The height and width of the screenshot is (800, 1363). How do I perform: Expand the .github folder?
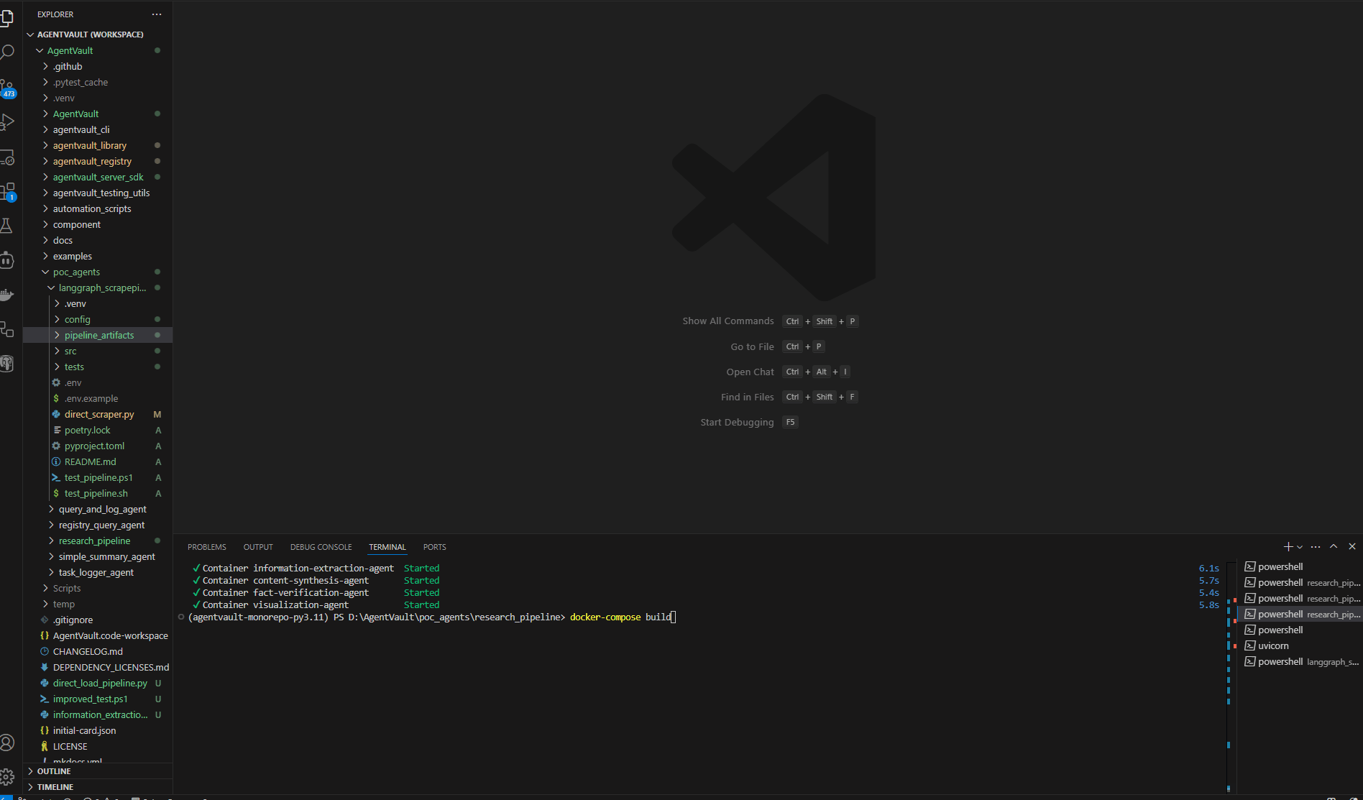[68, 66]
